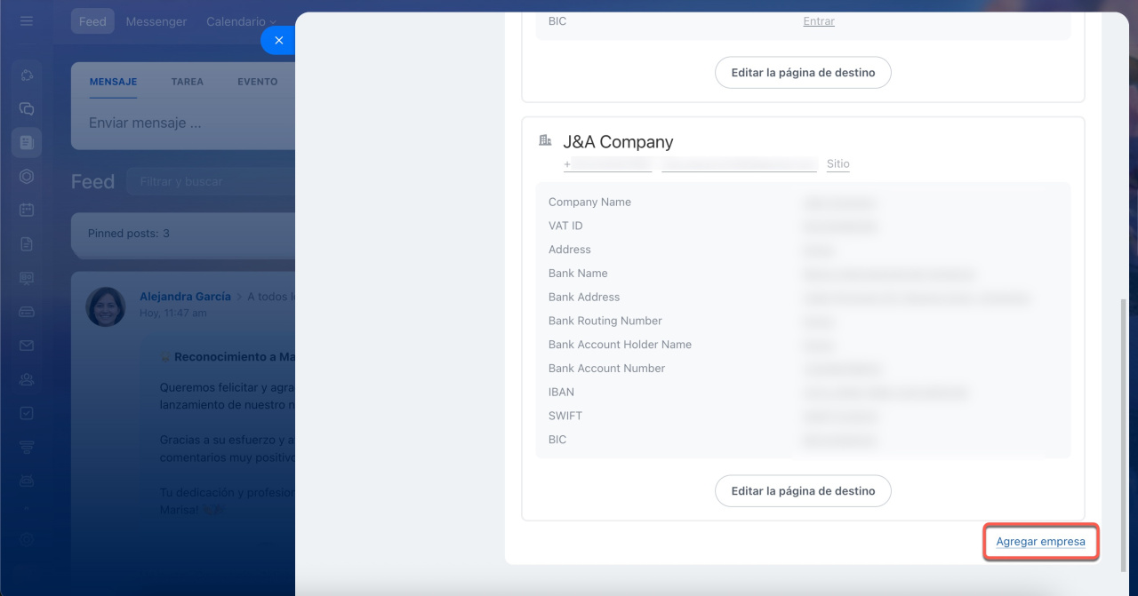1138x596 pixels.
Task: Expand the Calendario dropdown tab
Action: point(241,21)
